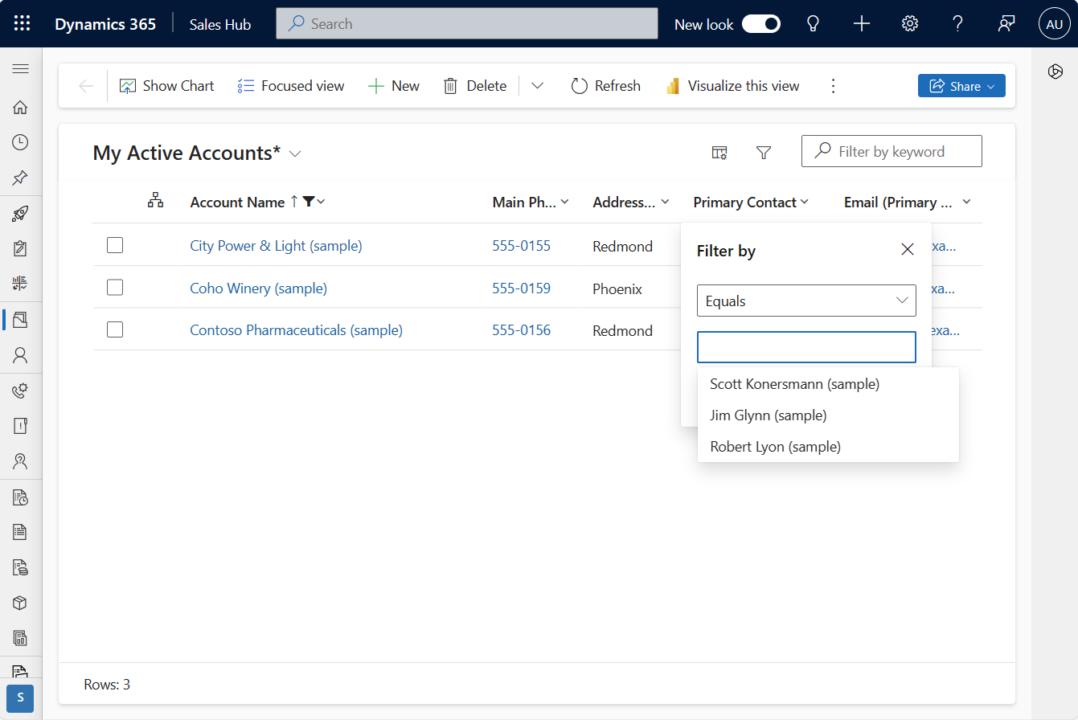Open Coho Winery (sample) account
The width and height of the screenshot is (1078, 720).
click(258, 288)
